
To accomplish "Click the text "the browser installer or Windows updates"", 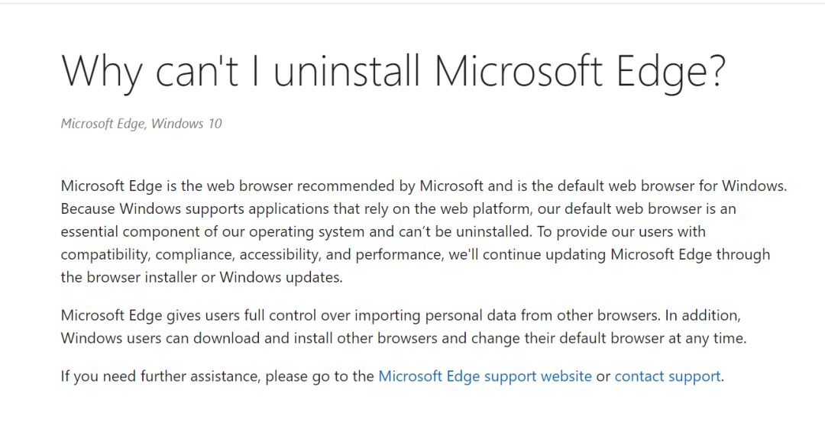I will pyautogui.click(x=202, y=277).
